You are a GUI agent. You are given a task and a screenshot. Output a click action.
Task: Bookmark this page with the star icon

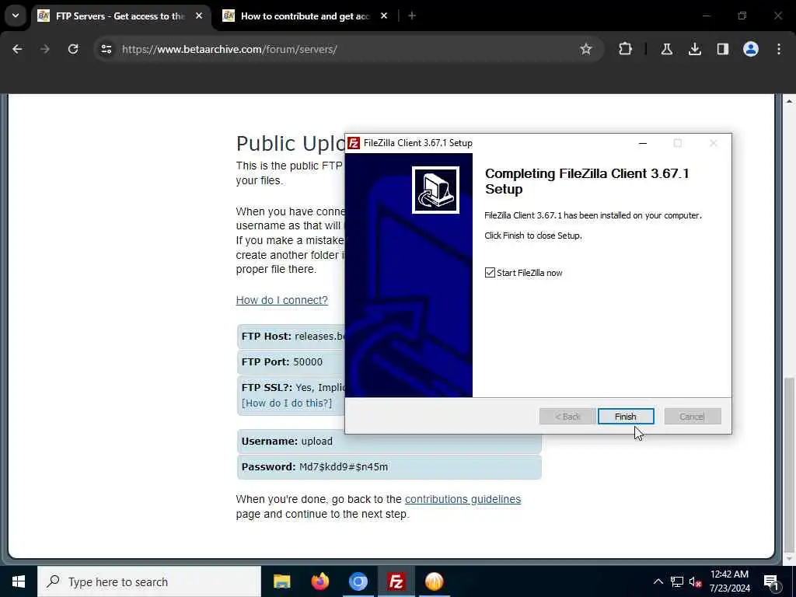[x=586, y=49]
